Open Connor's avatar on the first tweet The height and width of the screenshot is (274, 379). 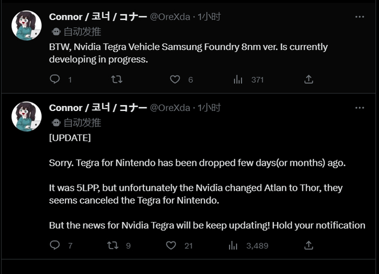(x=27, y=25)
